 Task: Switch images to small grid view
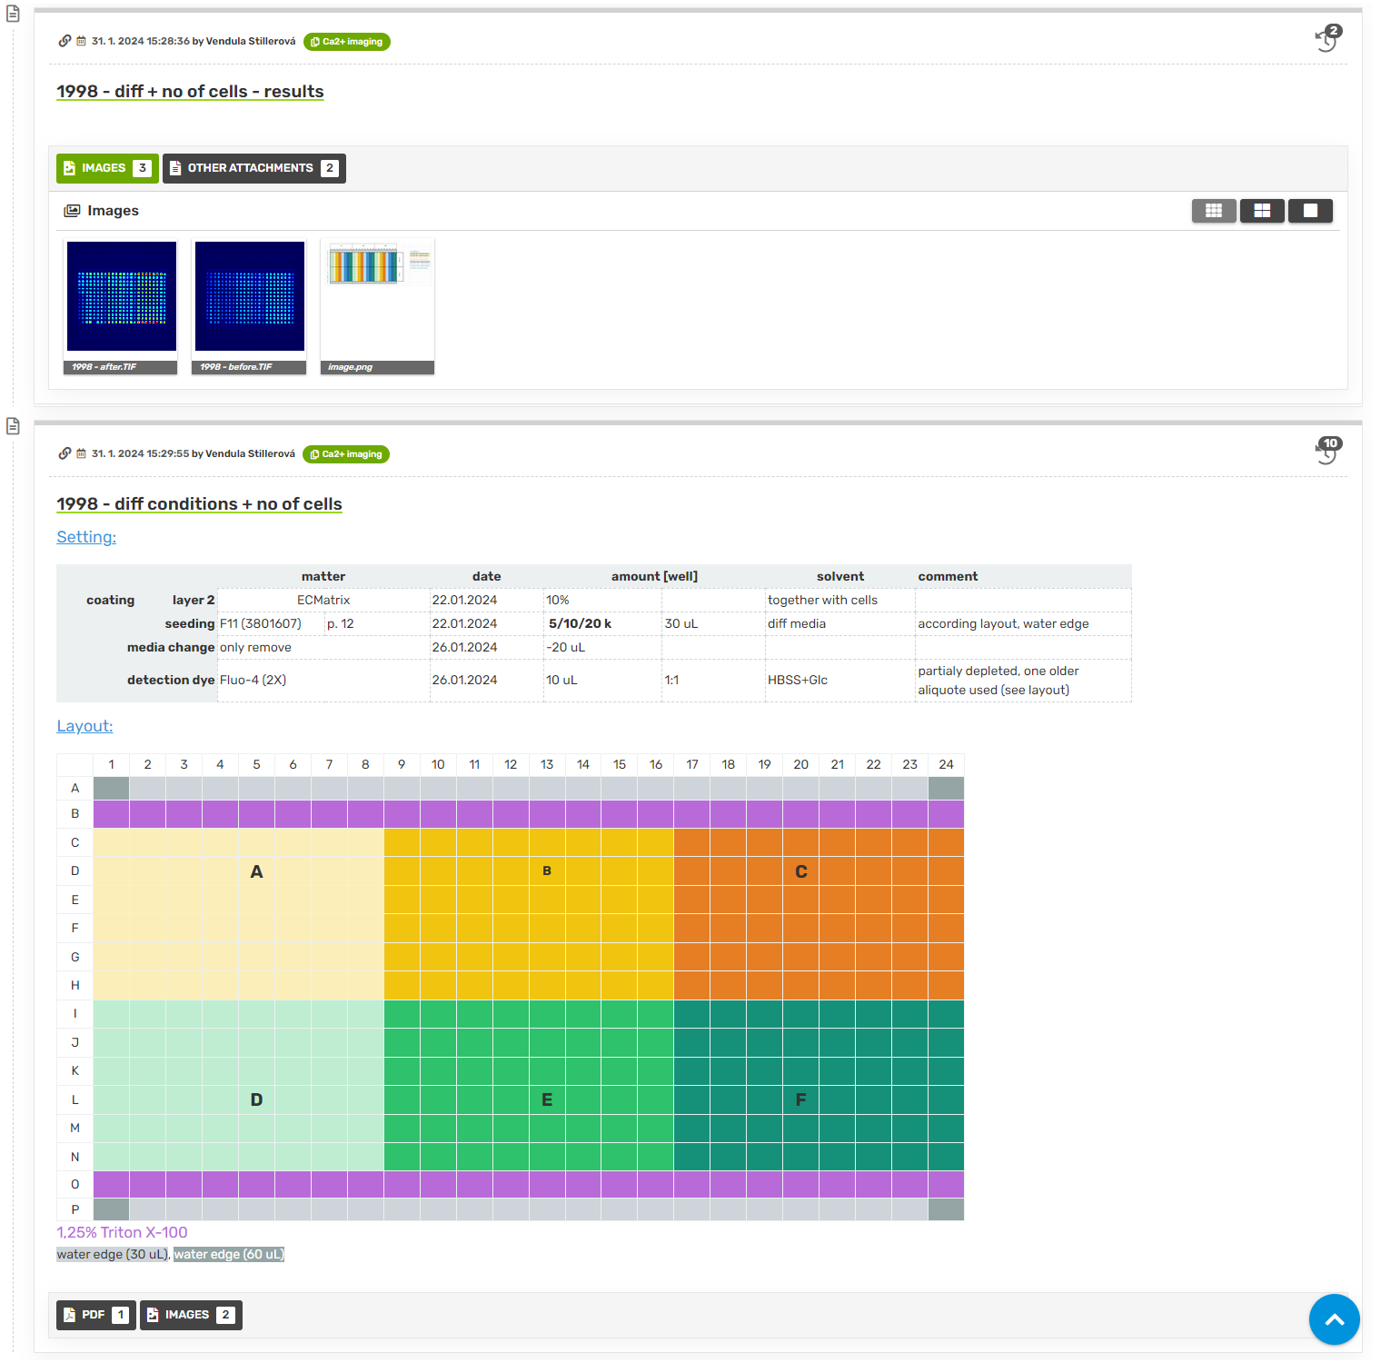[x=1213, y=211]
